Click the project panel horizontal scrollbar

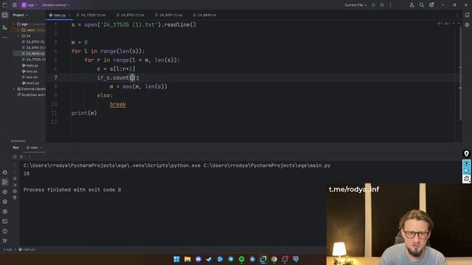[x=18, y=141]
